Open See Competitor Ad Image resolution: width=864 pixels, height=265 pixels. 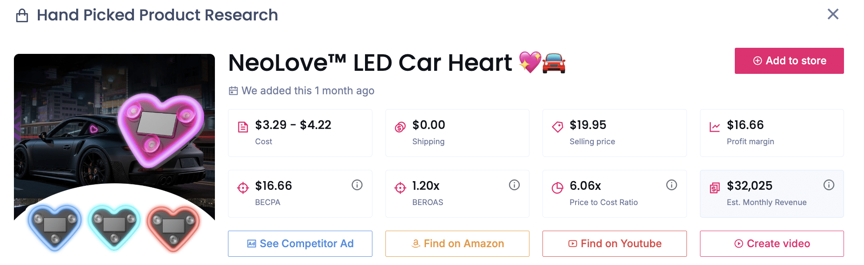(300, 244)
